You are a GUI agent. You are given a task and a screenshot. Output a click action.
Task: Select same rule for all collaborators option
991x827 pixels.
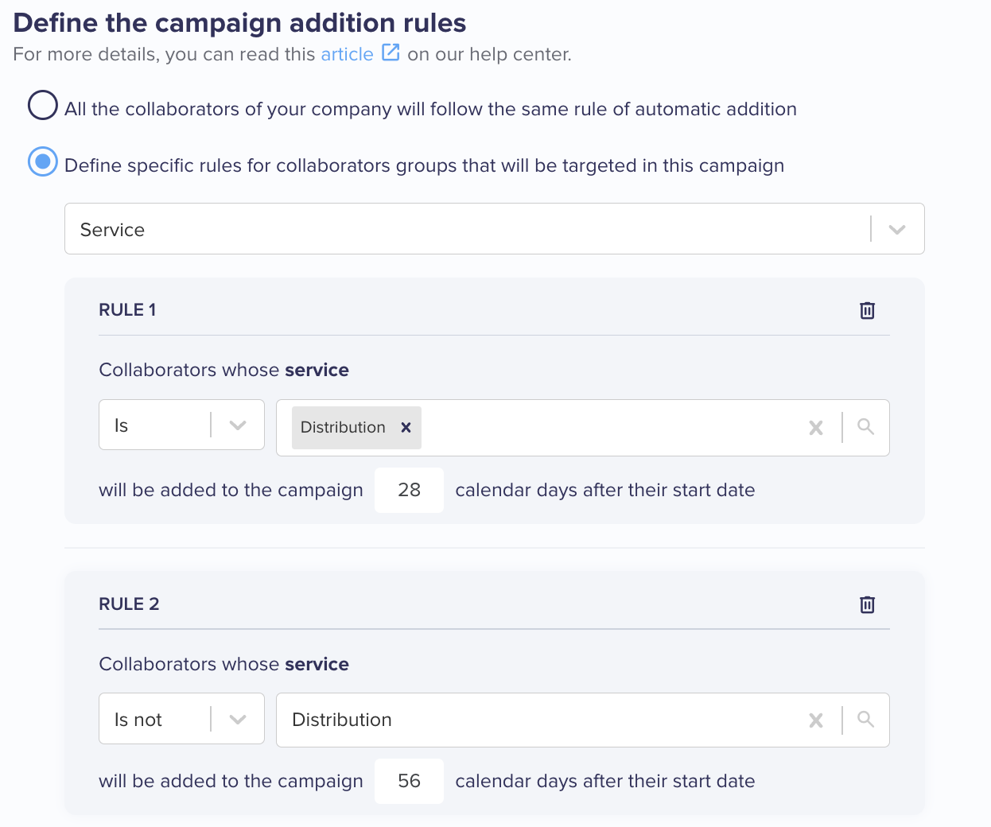click(43, 105)
